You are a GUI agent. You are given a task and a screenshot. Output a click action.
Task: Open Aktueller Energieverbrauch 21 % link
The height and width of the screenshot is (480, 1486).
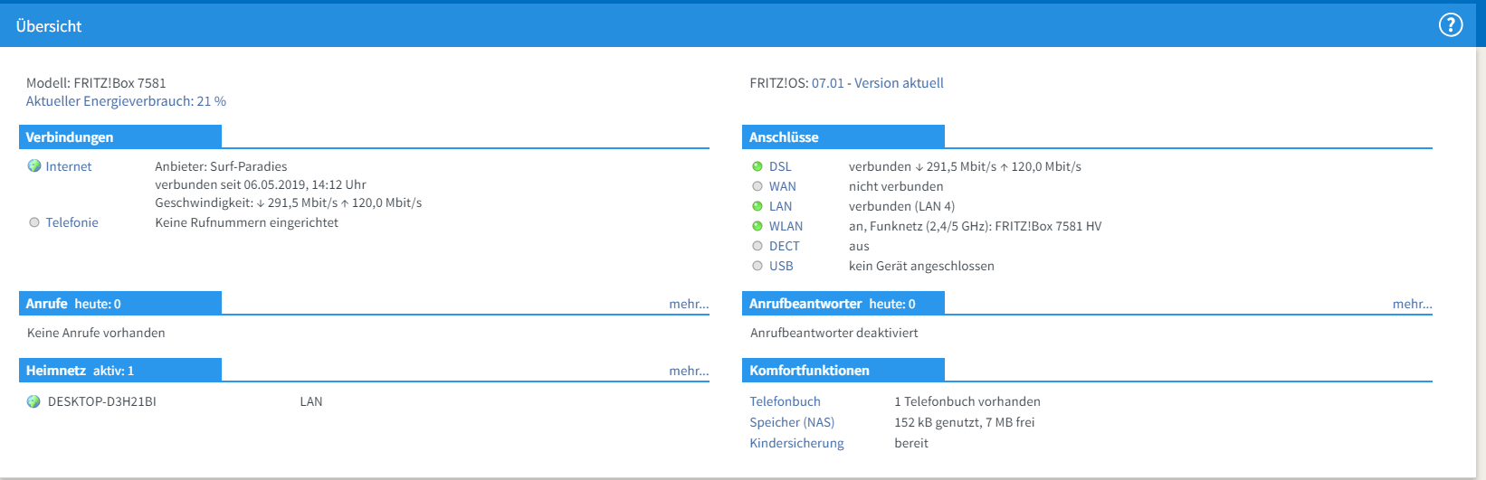pos(126,101)
